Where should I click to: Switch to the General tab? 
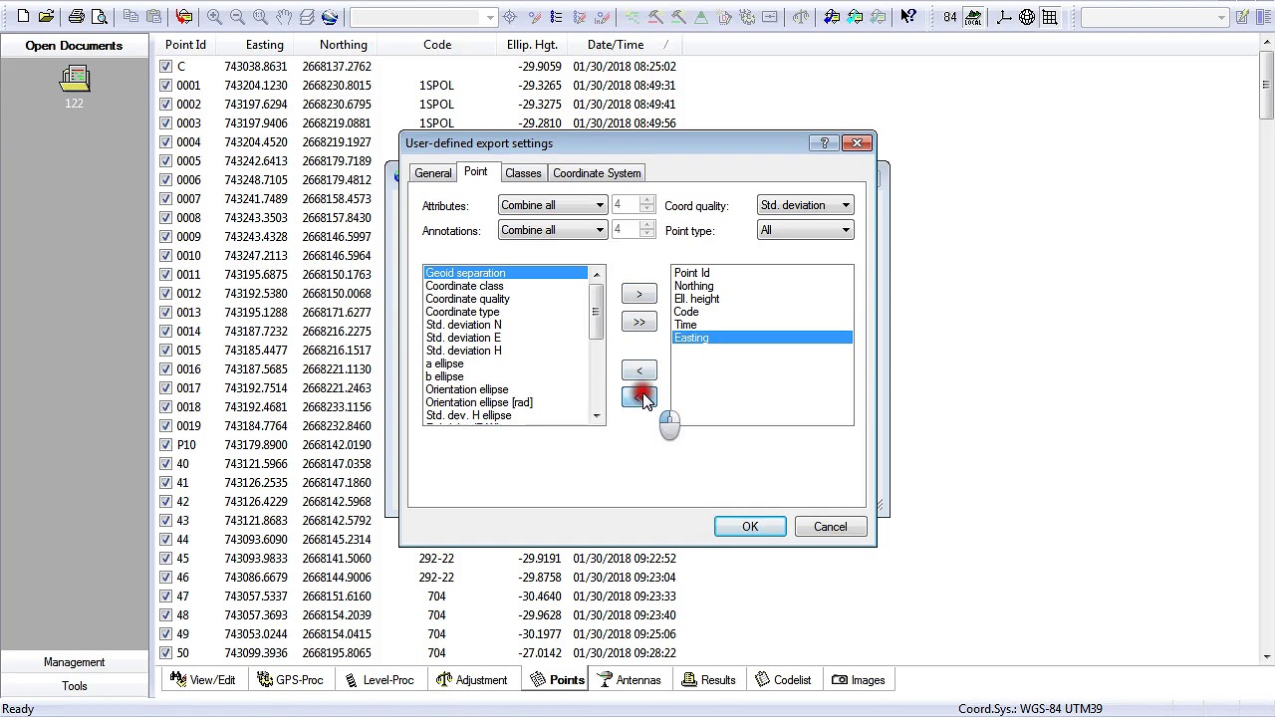pos(432,173)
